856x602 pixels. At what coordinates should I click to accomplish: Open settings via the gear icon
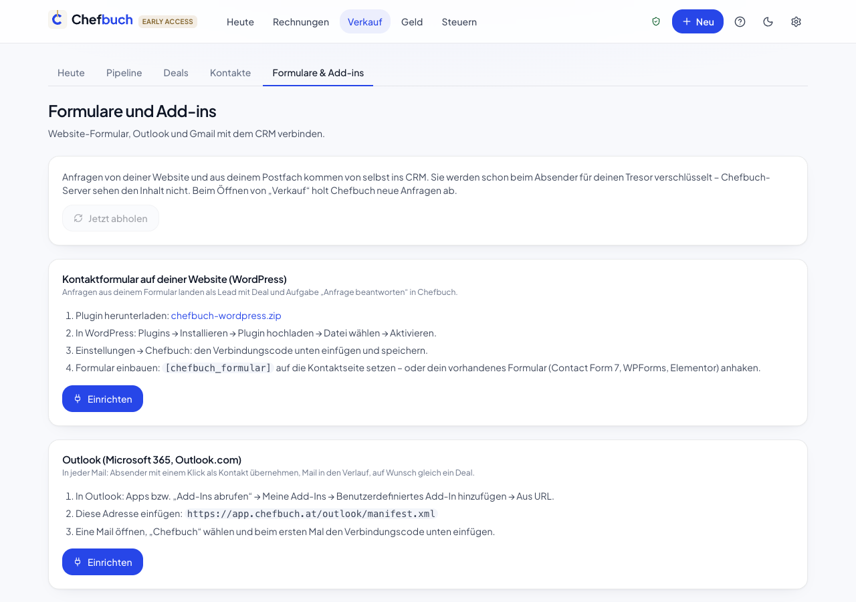coord(796,21)
